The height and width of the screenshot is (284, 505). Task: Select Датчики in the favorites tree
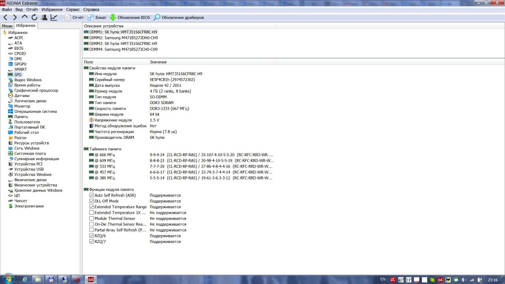click(x=22, y=95)
